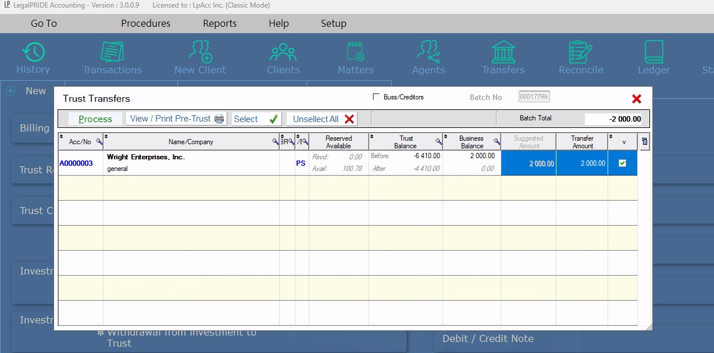
Task: Click the Trust Balance column search magnifier
Action: [438, 141]
